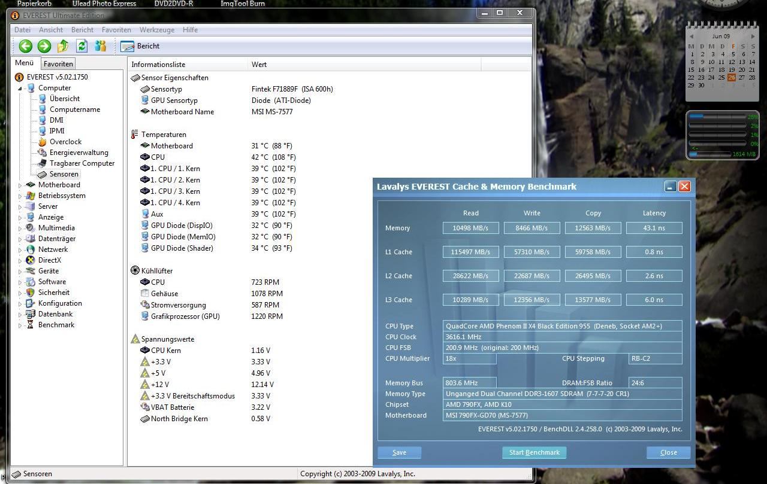Click the L1 Cache Latency 0.8 ns field
This screenshot has width=767, height=484.
[x=654, y=252]
